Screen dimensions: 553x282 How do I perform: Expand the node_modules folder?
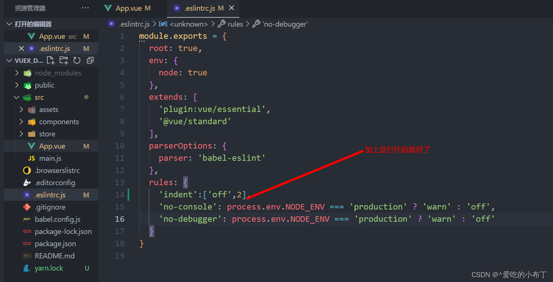click(x=16, y=73)
